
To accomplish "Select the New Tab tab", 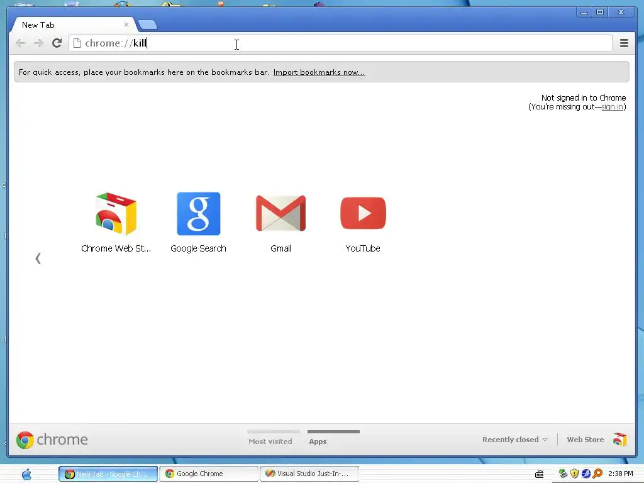I will pyautogui.click(x=73, y=25).
